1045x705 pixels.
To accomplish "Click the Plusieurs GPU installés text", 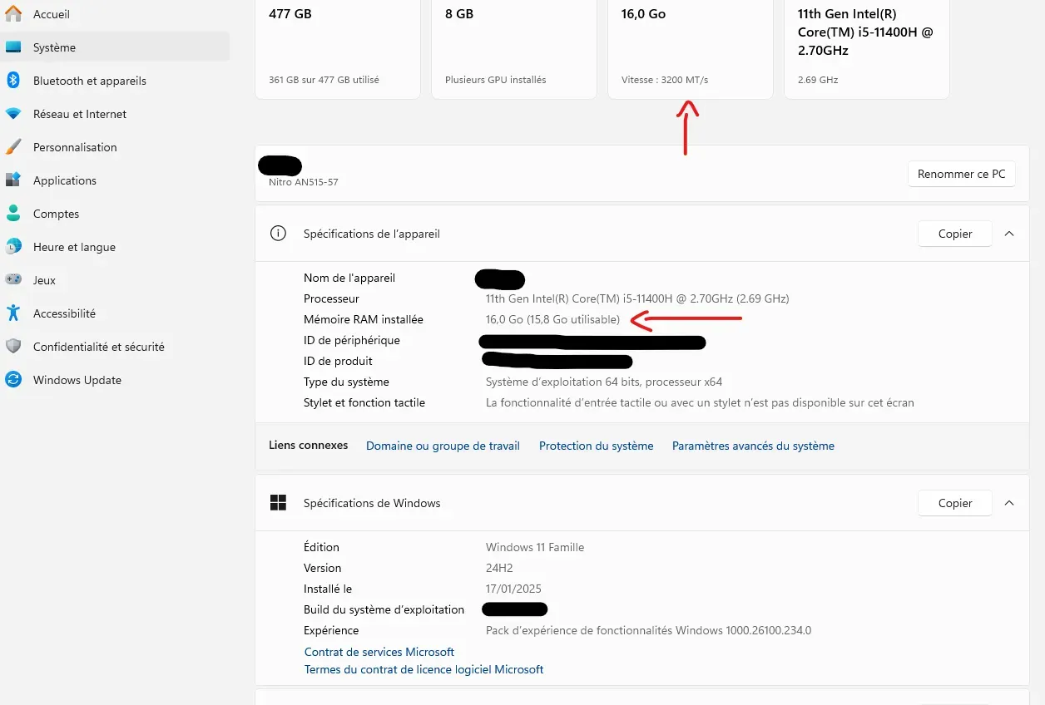I will (496, 80).
